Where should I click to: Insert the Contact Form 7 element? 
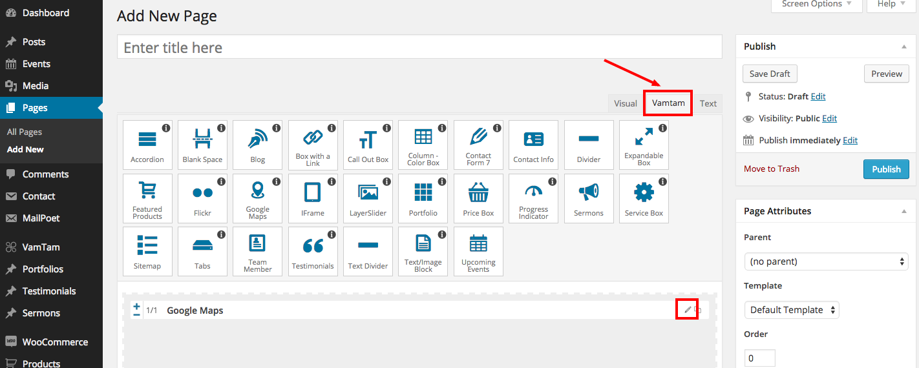tap(478, 145)
